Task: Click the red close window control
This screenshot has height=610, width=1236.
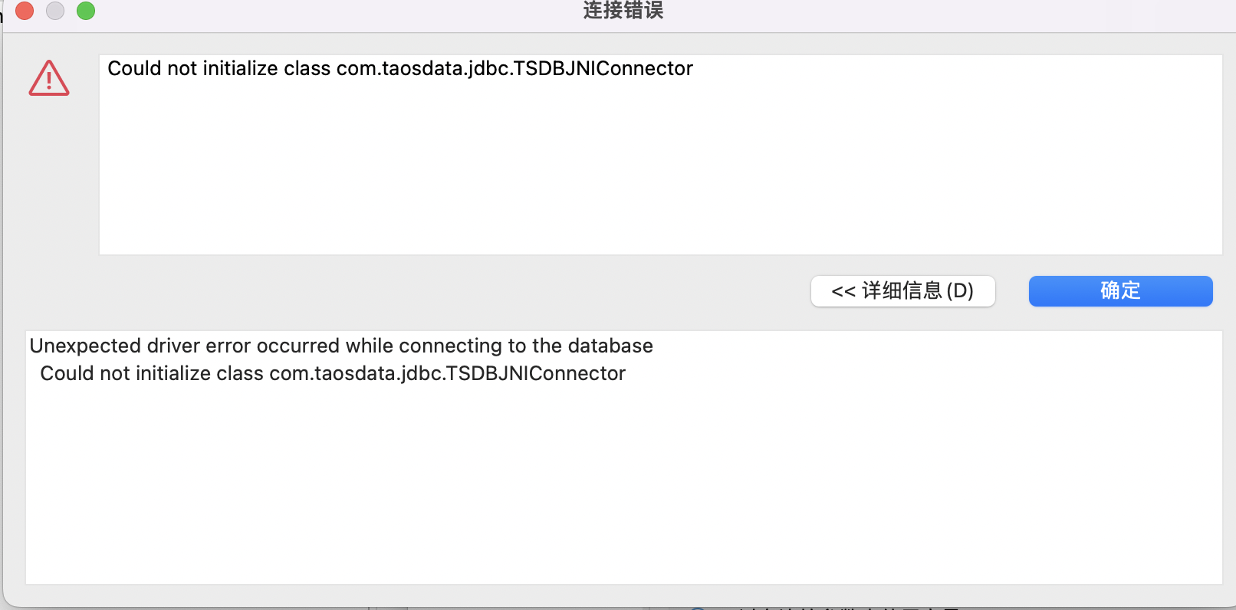Action: (24, 11)
